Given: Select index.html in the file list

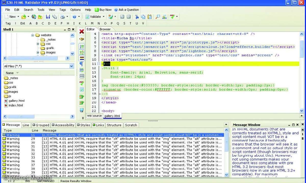Looking at the screenshot, I should coord(14,105).
